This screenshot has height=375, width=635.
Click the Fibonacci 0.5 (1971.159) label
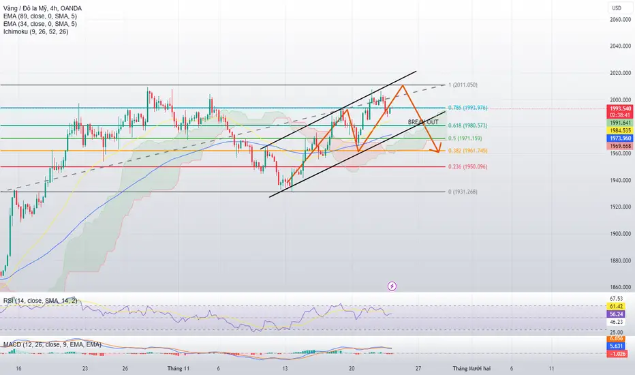pyautogui.click(x=465, y=138)
